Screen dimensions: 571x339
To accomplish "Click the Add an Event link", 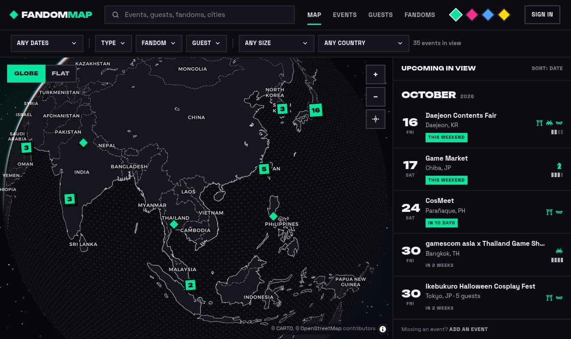I will (468, 329).
